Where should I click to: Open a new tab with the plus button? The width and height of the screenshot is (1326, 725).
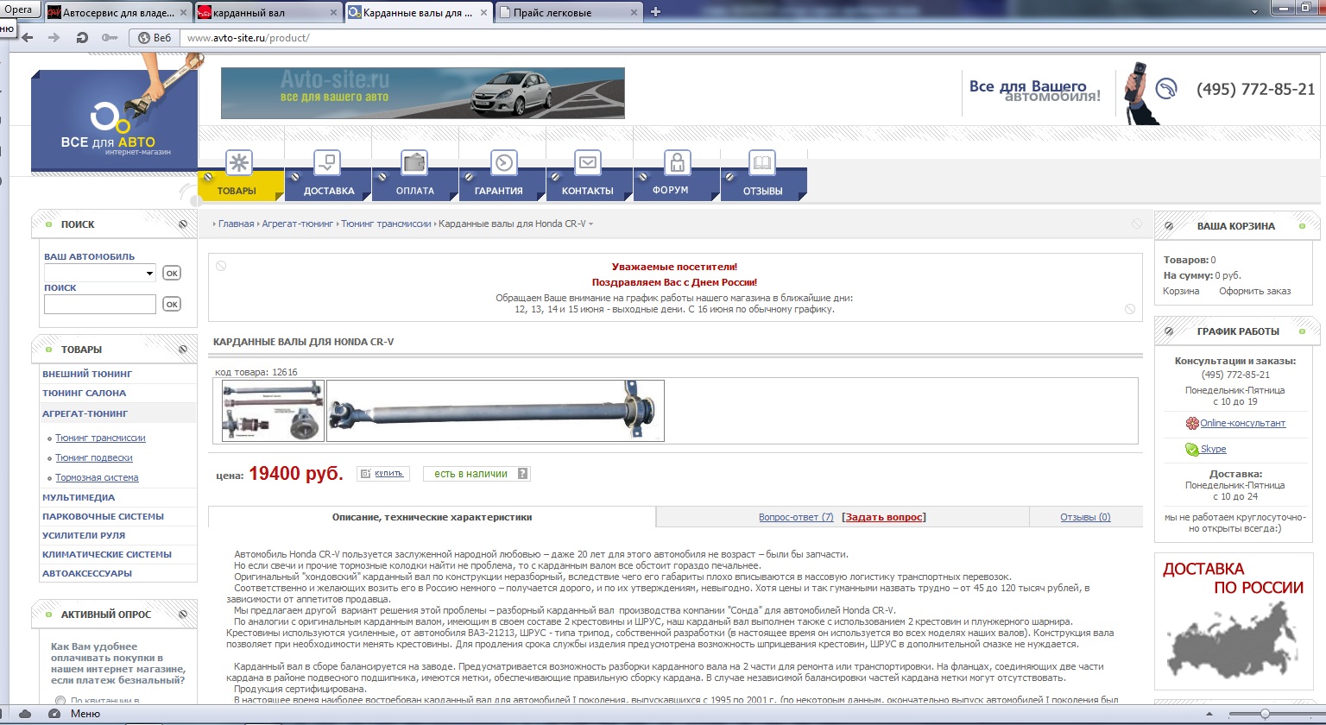pyautogui.click(x=655, y=12)
